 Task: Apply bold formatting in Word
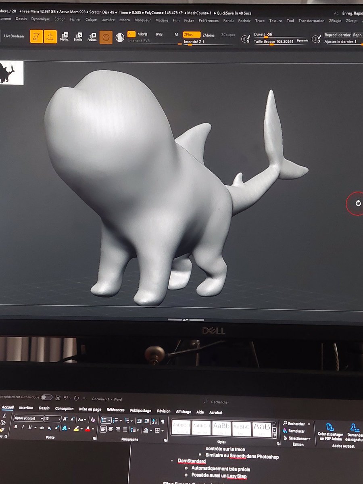pyautogui.click(x=16, y=427)
